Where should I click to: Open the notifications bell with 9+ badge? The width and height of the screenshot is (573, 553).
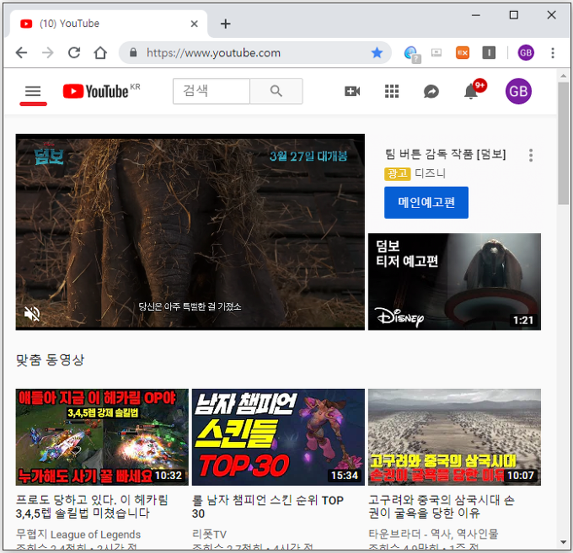tap(472, 91)
